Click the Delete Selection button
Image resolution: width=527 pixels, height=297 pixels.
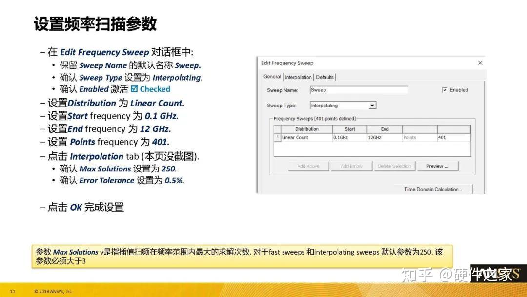(394, 166)
